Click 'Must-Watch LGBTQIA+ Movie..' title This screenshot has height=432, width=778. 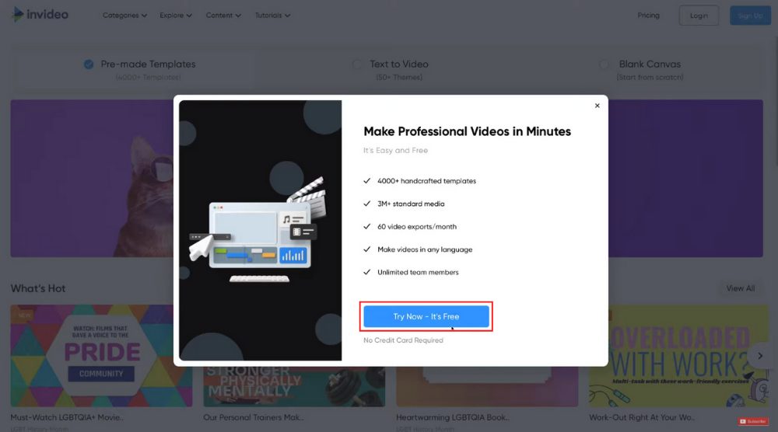tap(67, 417)
